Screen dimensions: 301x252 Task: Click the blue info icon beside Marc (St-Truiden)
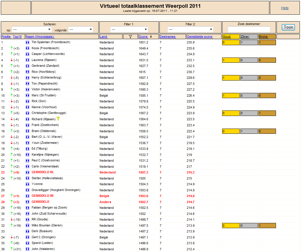pos(27,96)
